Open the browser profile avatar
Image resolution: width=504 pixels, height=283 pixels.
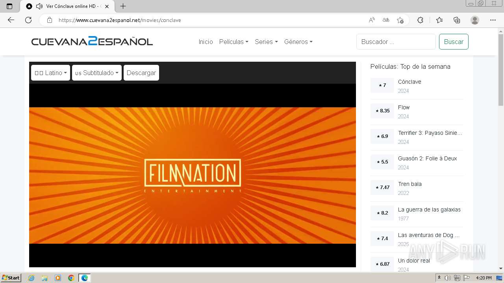pos(475,20)
